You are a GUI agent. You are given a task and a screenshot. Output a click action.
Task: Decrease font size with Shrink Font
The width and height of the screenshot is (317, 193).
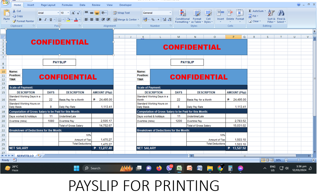[78, 13]
